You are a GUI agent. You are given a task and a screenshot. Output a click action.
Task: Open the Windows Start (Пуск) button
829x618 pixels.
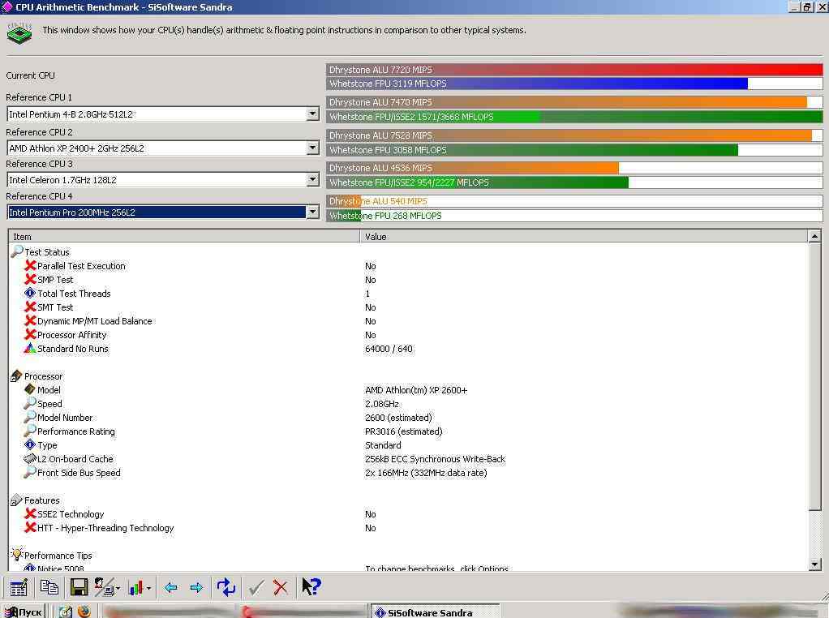coord(25,612)
